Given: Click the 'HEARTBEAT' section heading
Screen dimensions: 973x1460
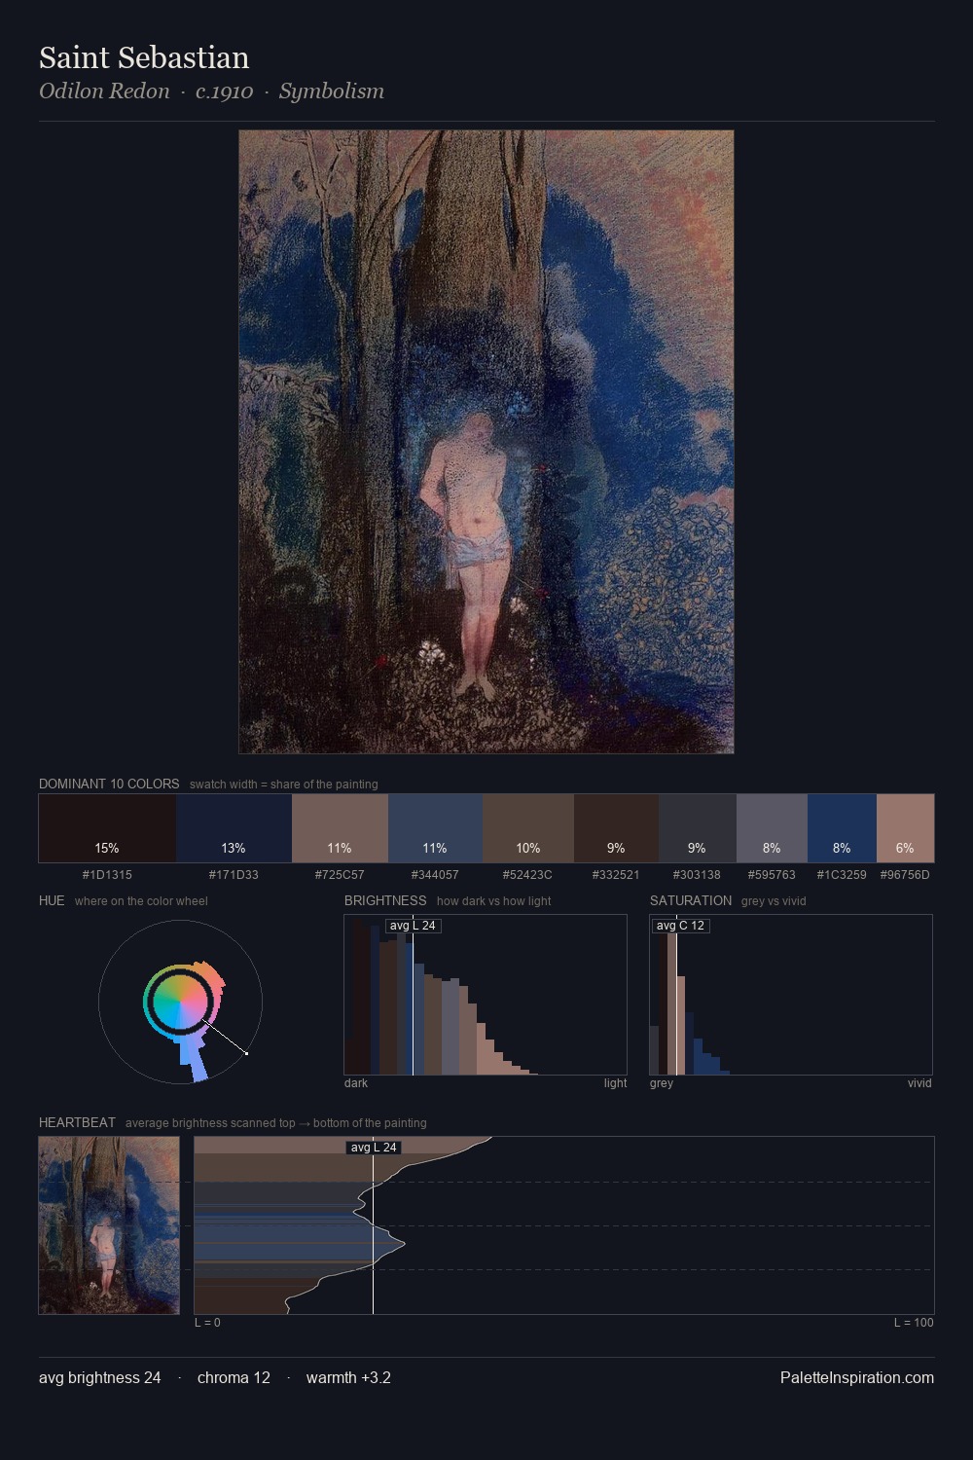Looking at the screenshot, I should (77, 1122).
